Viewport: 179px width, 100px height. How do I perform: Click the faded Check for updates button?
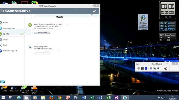pyautogui.click(x=42, y=53)
